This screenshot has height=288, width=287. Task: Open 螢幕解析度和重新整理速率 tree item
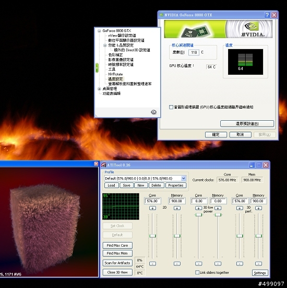(129, 84)
